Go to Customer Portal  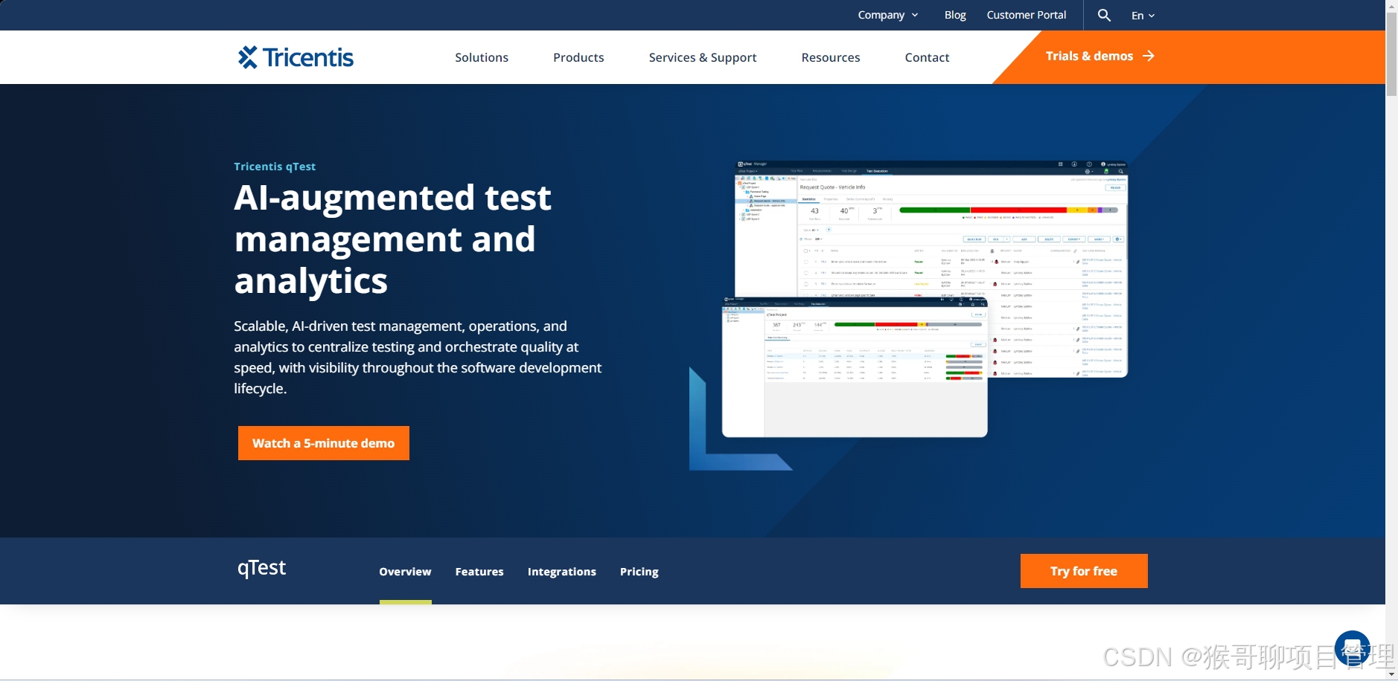pyautogui.click(x=1026, y=15)
